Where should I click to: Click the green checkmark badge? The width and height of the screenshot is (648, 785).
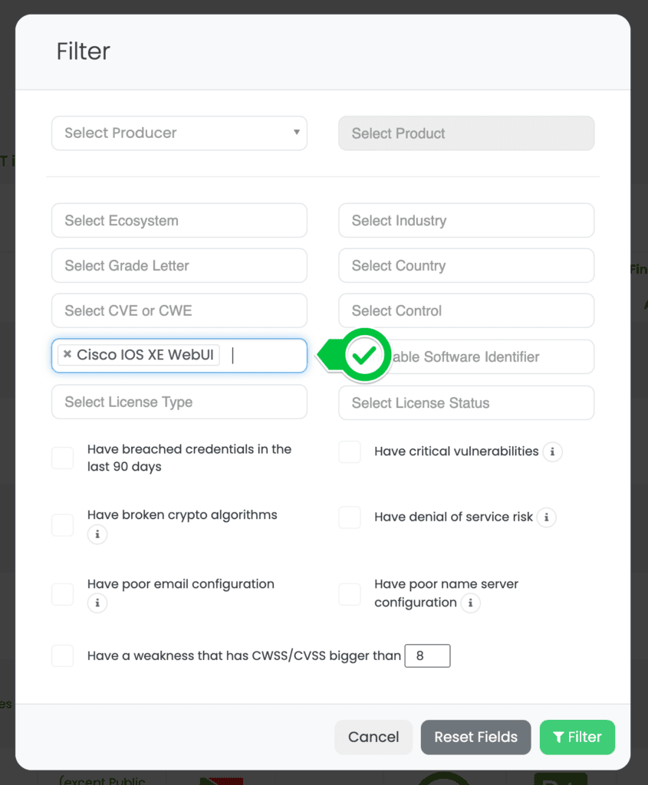364,355
